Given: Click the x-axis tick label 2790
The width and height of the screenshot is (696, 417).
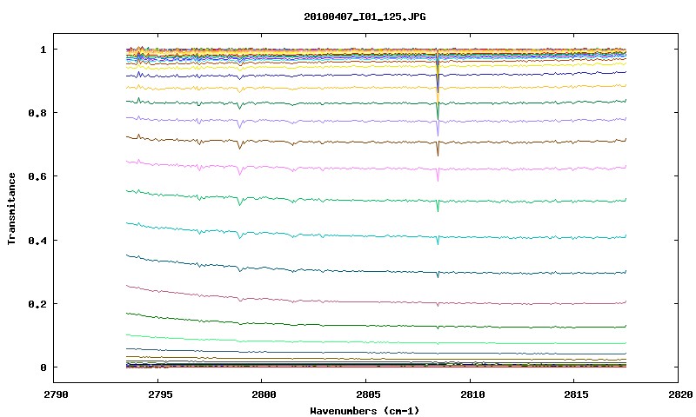Looking at the screenshot, I should coord(56,394).
